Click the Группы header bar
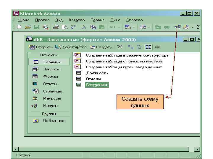 pos(49,114)
